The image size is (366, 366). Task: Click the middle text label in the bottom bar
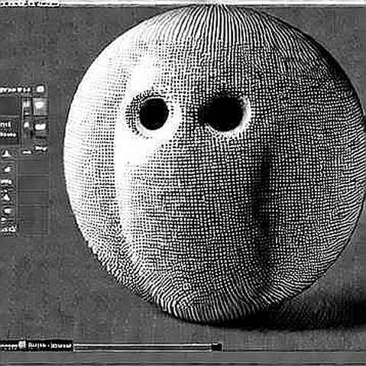coord(37,345)
